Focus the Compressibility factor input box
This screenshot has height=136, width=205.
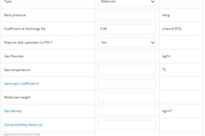127,125
